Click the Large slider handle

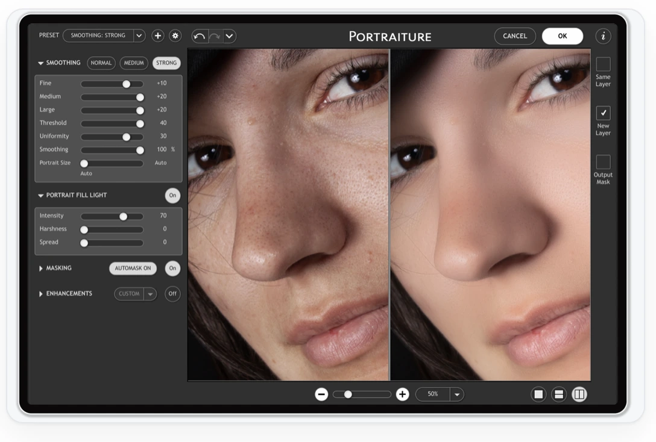coord(140,111)
